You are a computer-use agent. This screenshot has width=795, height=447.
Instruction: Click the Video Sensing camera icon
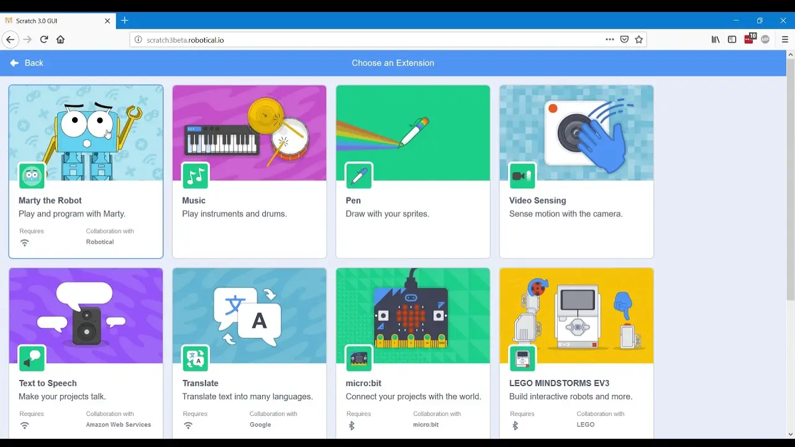coord(522,176)
